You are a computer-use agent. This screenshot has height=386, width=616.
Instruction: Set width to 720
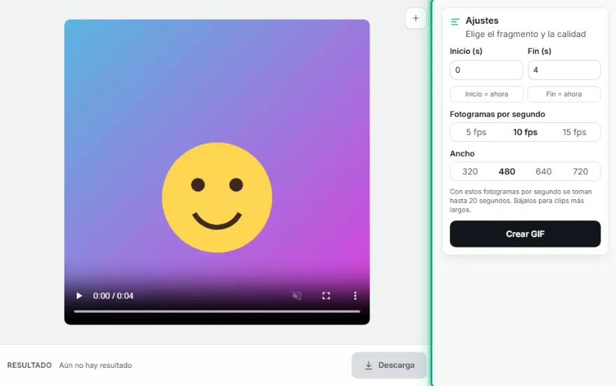coord(580,171)
